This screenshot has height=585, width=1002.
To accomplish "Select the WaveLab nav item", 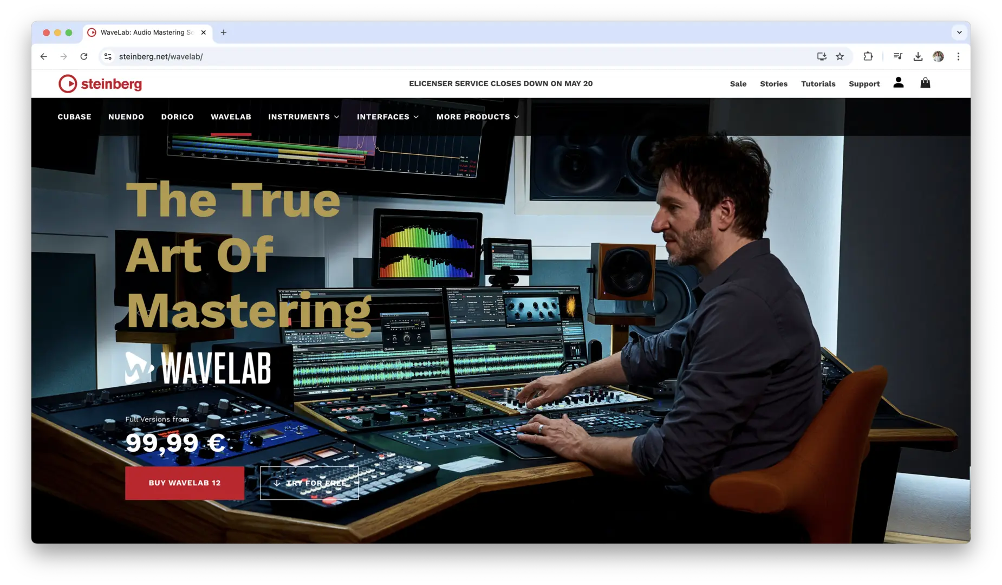I will coord(231,117).
